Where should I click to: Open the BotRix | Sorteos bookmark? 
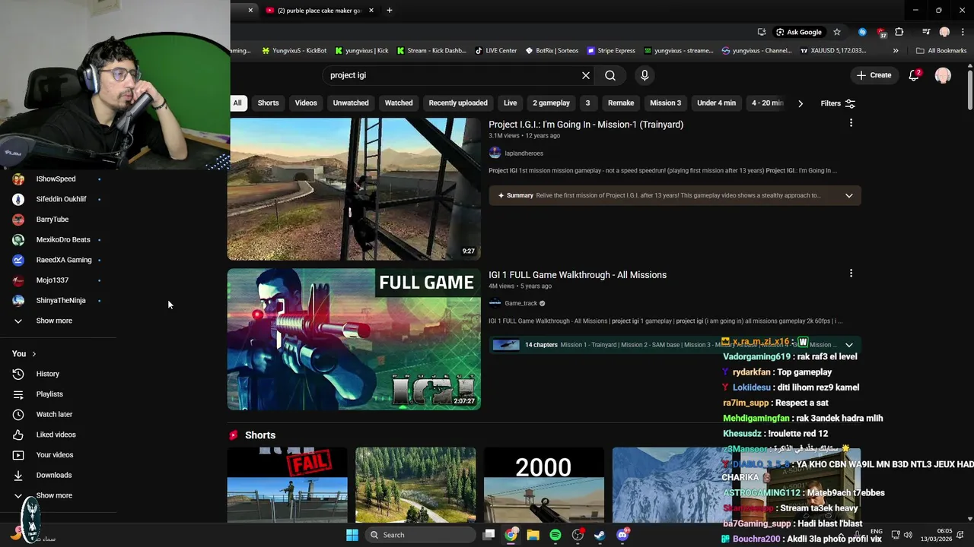(552, 51)
